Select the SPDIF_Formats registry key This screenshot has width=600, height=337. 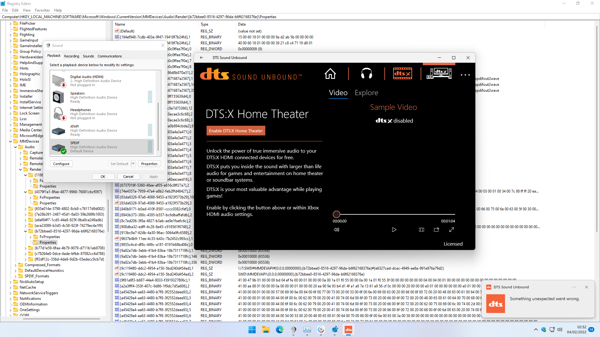[x=37, y=276]
